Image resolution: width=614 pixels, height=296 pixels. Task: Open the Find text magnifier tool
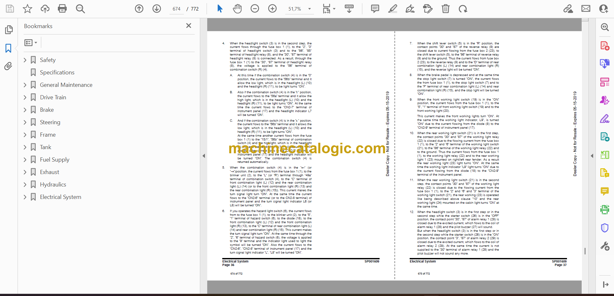click(x=80, y=9)
